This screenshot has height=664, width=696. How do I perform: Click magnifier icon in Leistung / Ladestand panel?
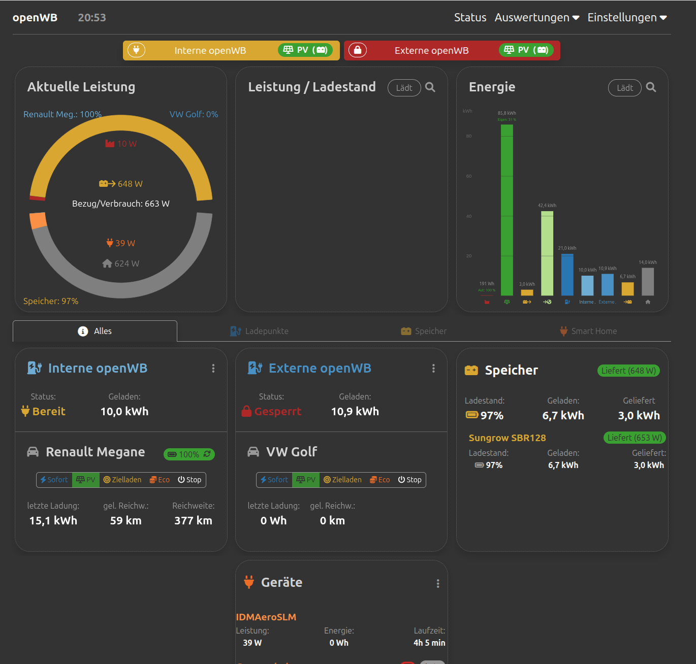click(430, 87)
